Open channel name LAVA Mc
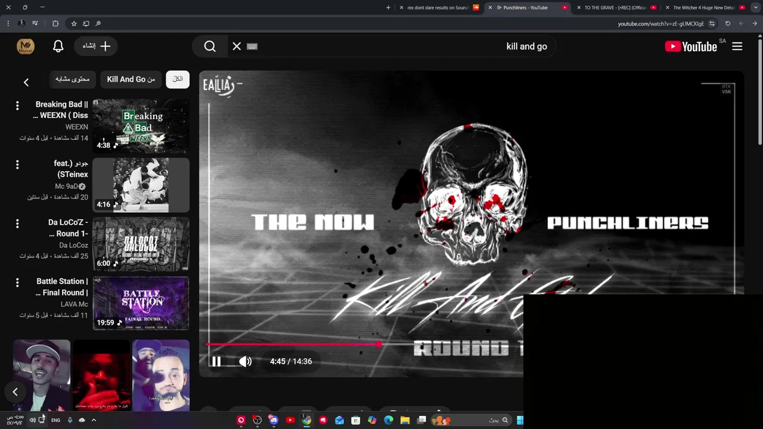 pos(74,304)
